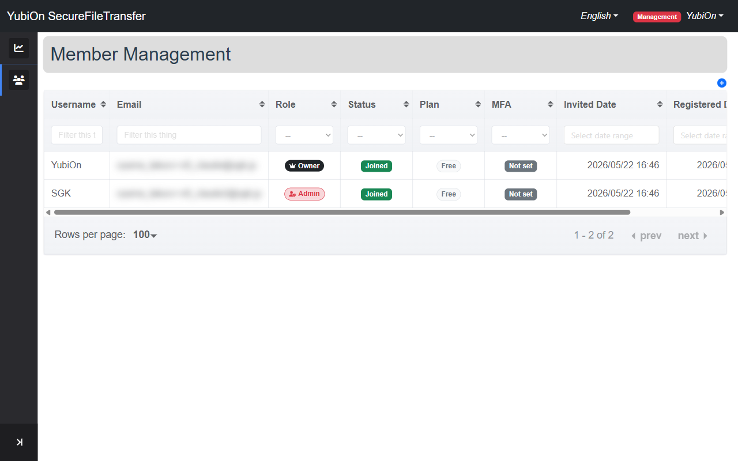Open the Plan filter dropdown
738x461 pixels.
[x=449, y=135]
